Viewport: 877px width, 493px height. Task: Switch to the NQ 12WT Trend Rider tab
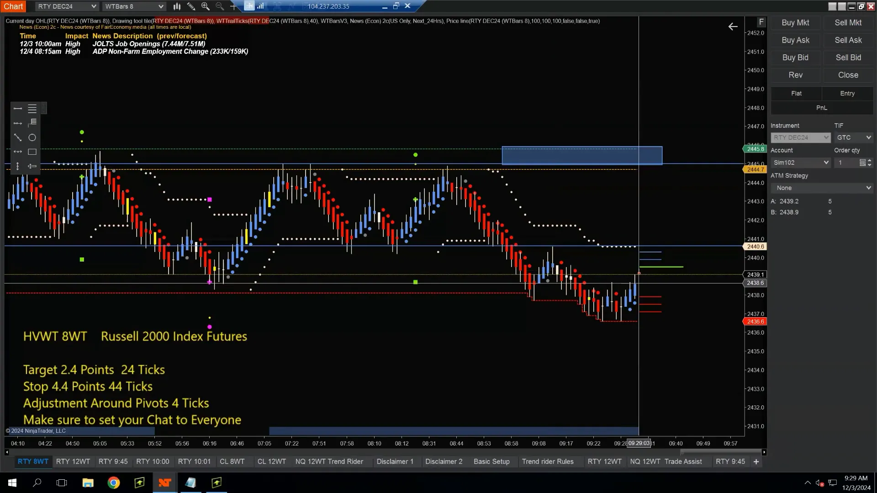pos(329,462)
